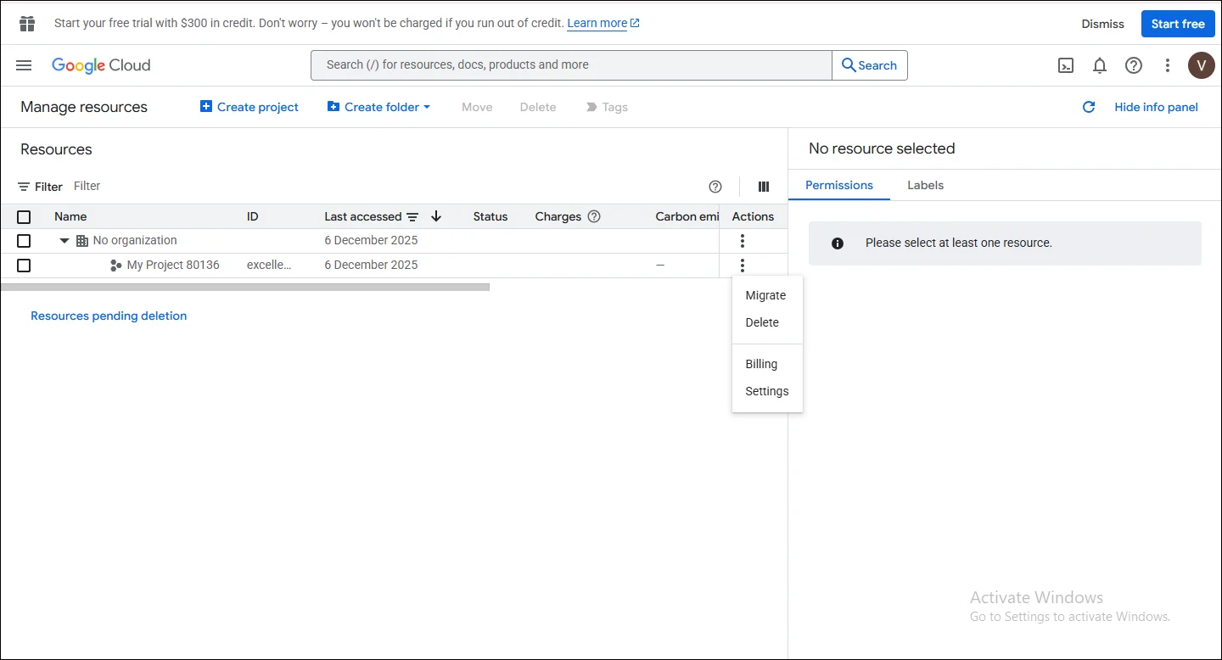Click the grayed-out Delete toolbar button
The width and height of the screenshot is (1222, 660).
[538, 107]
